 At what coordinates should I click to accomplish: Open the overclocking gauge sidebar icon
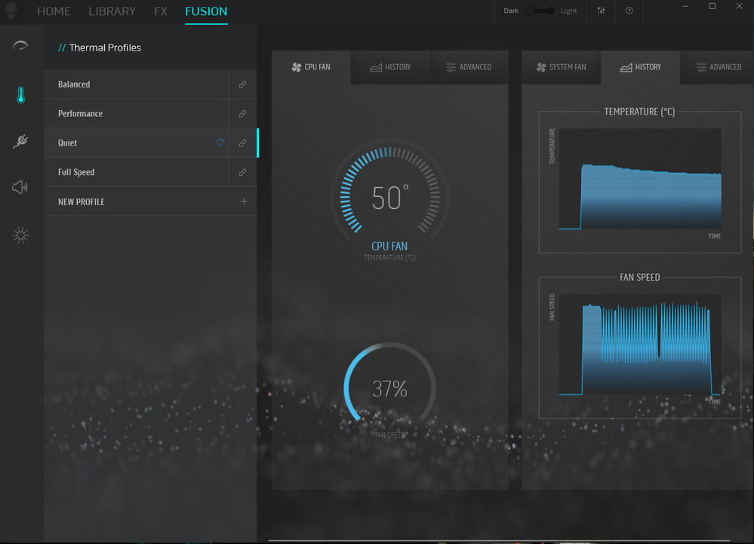coord(20,46)
